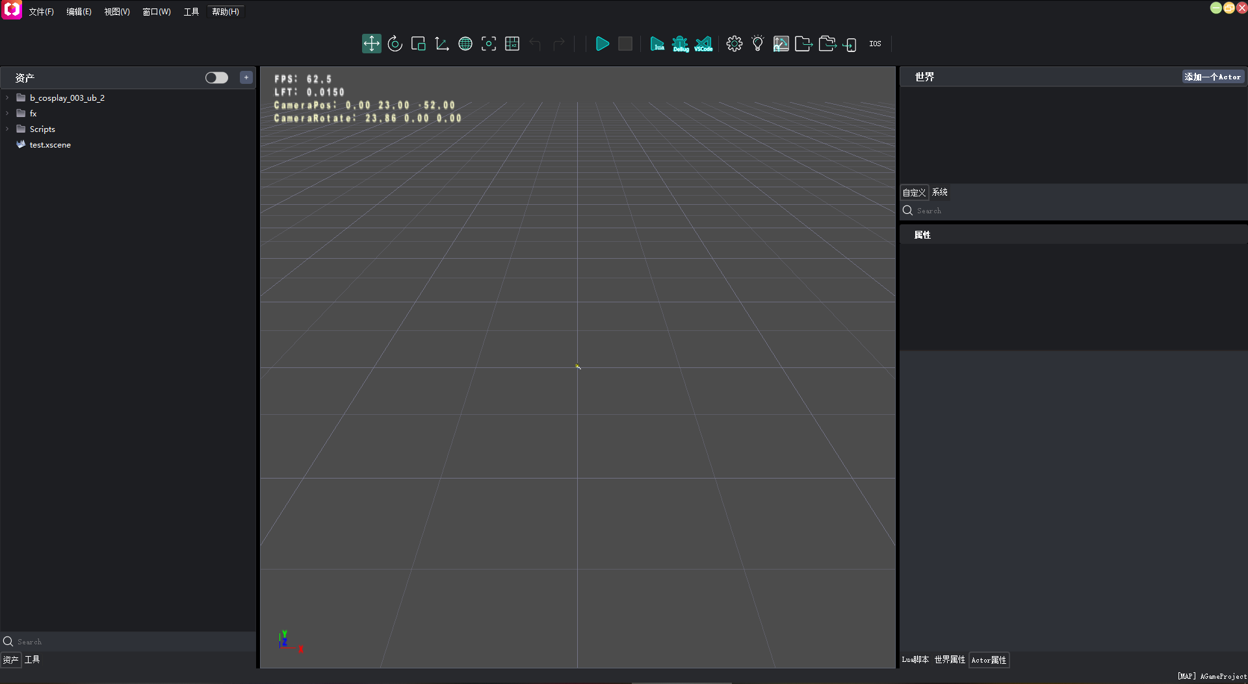The width and height of the screenshot is (1248, 684).
Task: Click the focus target frame icon
Action: tap(489, 44)
